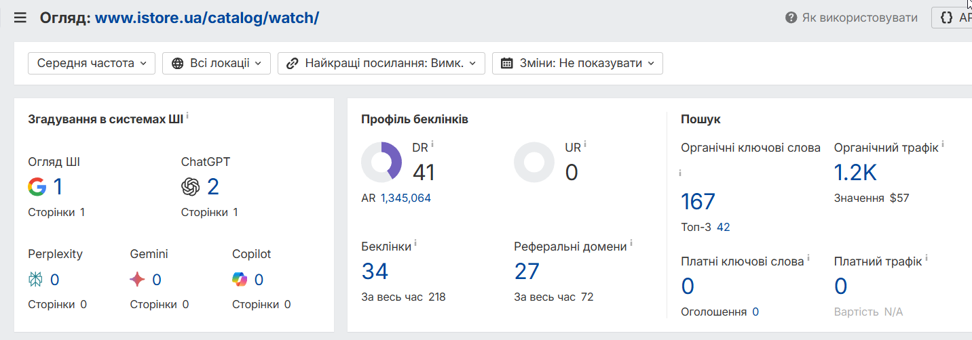This screenshot has width=972, height=340.
Task: Click the AR value 1,345,064
Action: coord(405,198)
